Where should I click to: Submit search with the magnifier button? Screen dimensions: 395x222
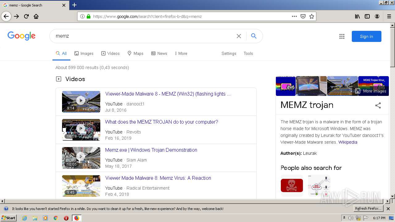(254, 36)
